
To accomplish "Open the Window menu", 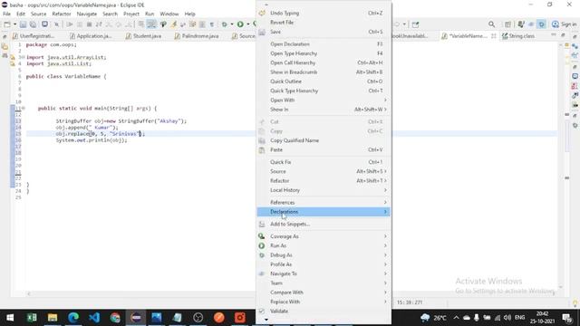I will tap(169, 14).
